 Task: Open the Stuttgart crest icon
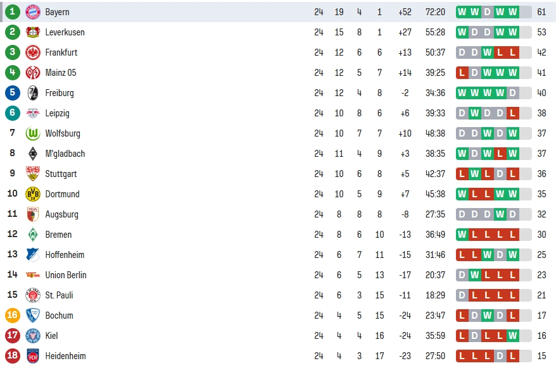(33, 174)
